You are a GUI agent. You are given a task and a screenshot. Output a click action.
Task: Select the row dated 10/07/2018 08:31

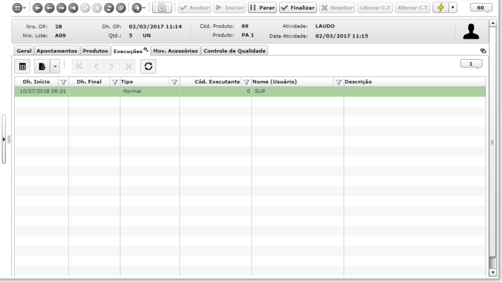pyautogui.click(x=250, y=91)
